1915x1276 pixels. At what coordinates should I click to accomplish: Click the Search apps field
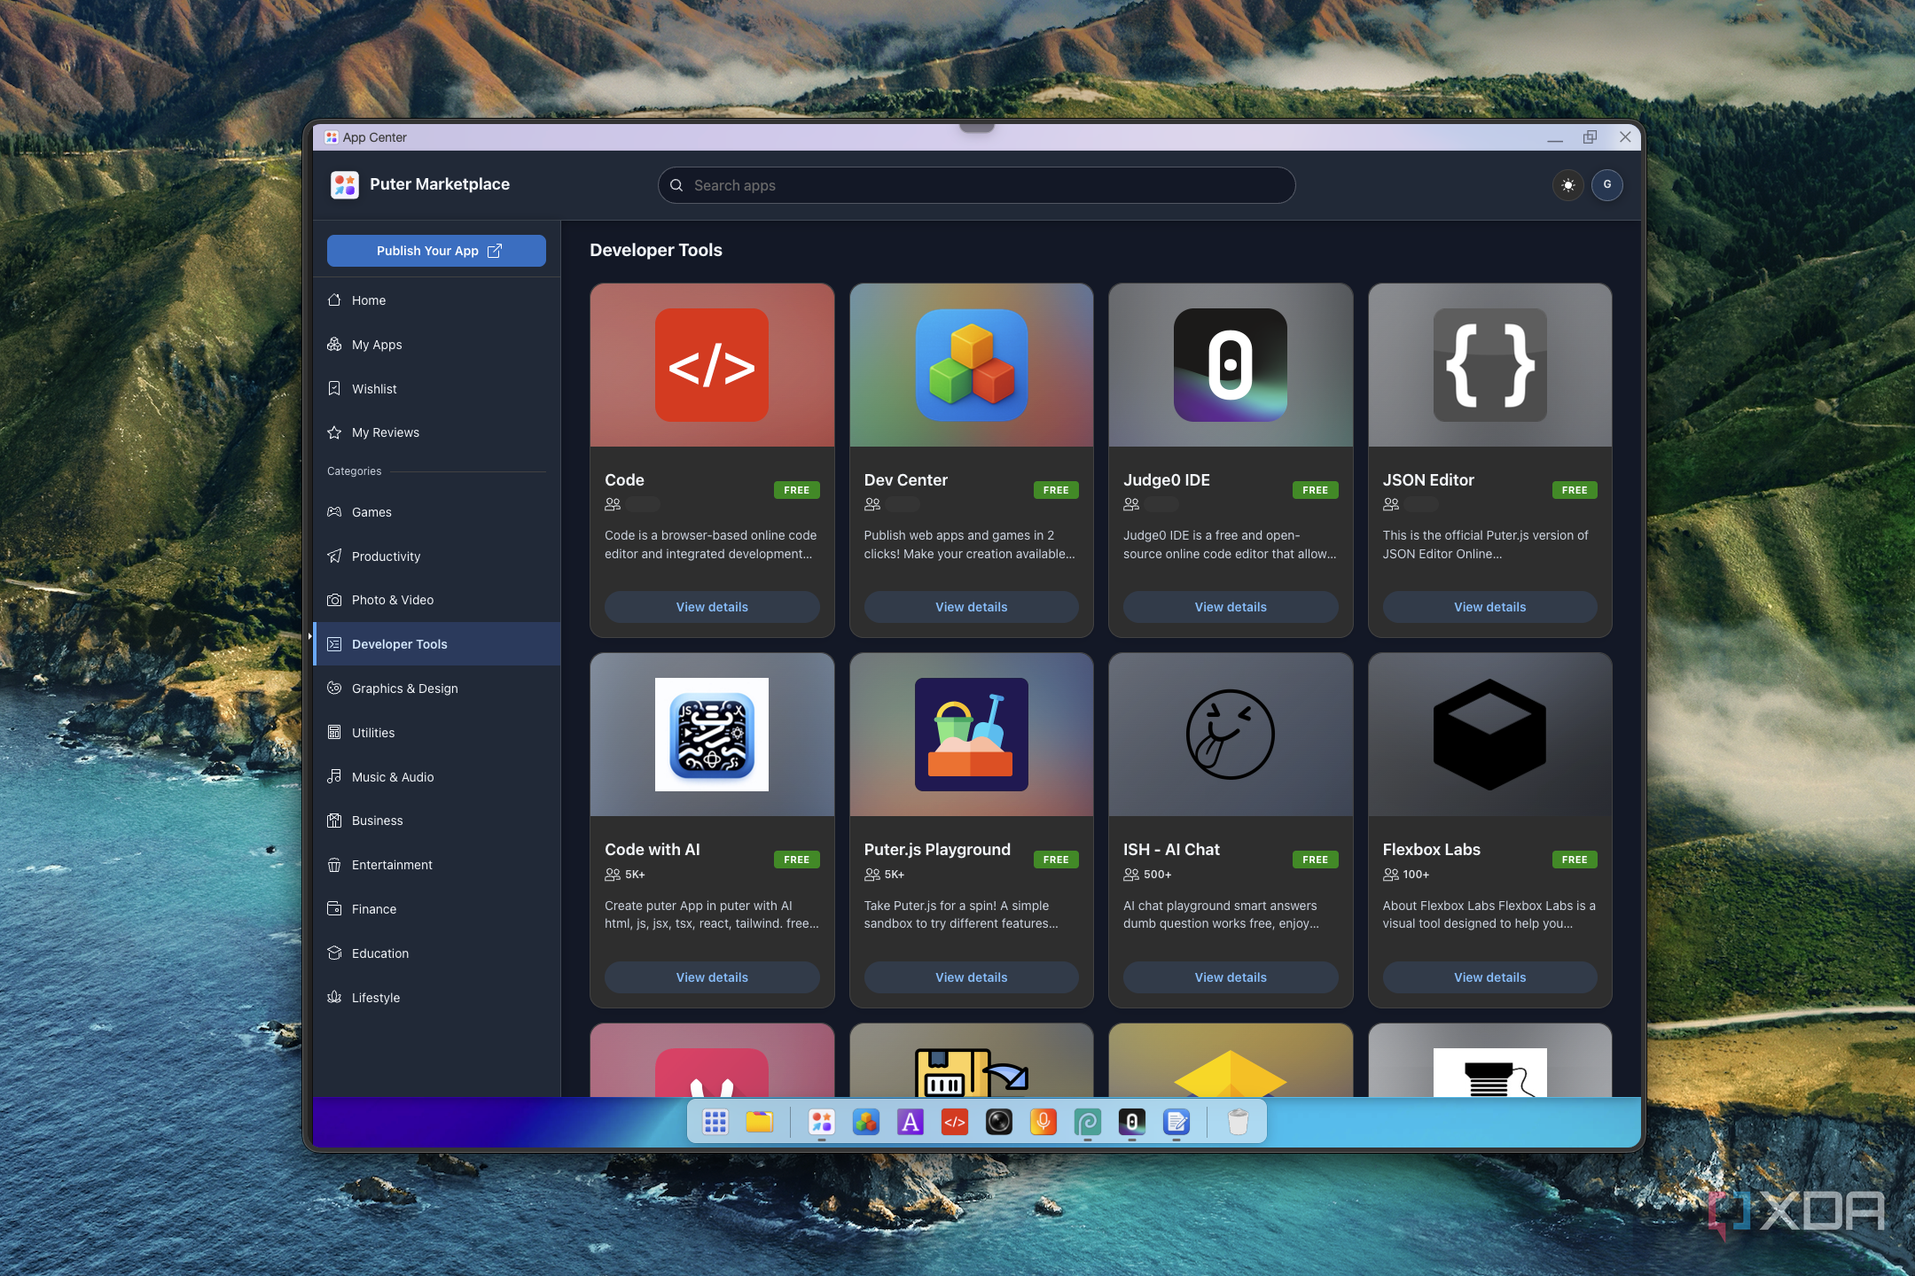coord(976,185)
